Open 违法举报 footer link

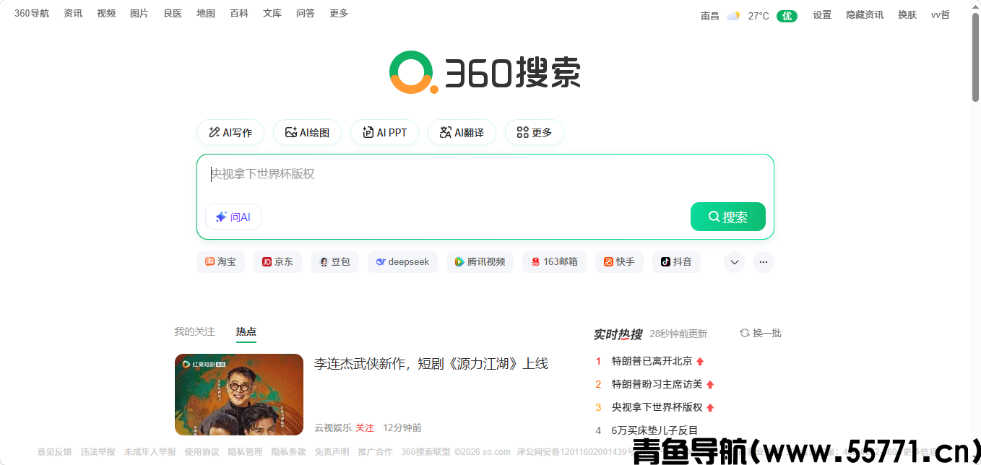(x=98, y=452)
